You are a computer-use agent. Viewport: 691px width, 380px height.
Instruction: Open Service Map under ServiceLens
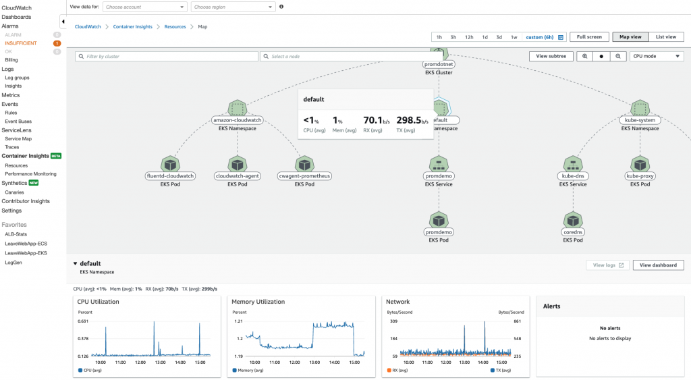(18, 139)
